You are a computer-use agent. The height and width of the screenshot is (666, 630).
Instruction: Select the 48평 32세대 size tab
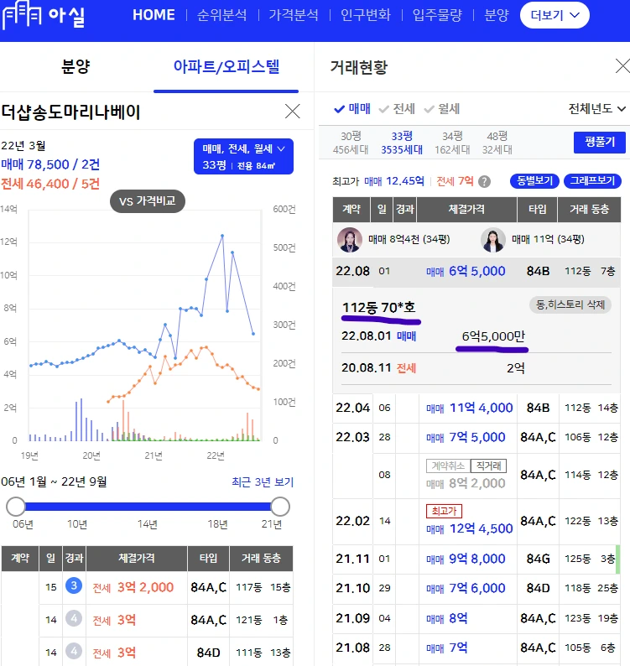(x=497, y=143)
